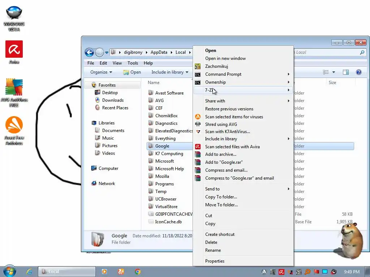Open the Explorer help icon
370x277 pixels.
click(x=359, y=72)
